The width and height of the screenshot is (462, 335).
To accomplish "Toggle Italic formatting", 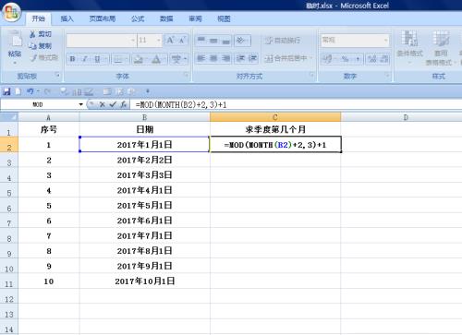I will pyautogui.click(x=85, y=59).
